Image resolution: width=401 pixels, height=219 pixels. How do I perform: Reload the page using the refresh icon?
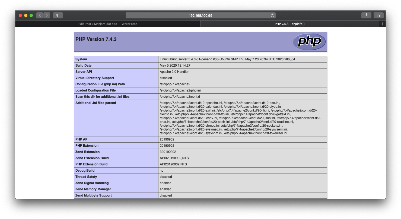tap(272, 15)
